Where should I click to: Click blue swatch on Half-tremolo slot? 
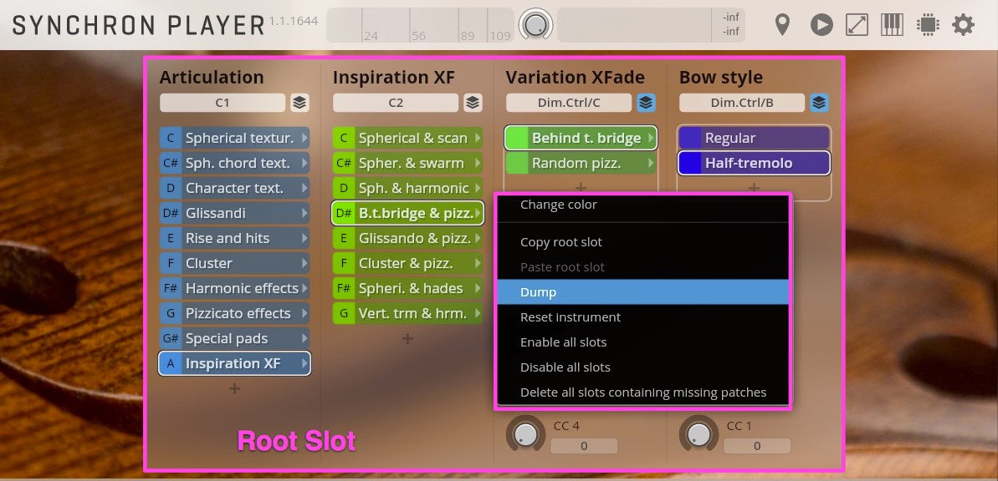point(690,164)
